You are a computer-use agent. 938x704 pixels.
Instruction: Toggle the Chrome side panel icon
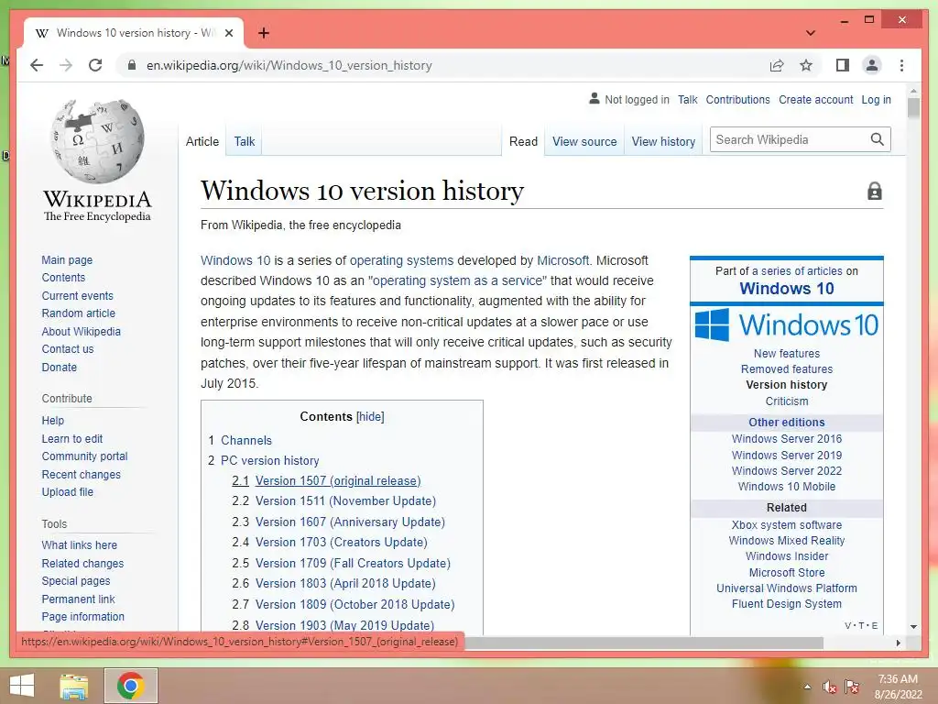(843, 65)
